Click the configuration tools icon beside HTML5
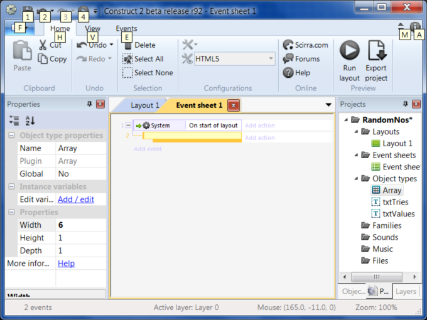This screenshot has width=427, height=320. (187, 59)
